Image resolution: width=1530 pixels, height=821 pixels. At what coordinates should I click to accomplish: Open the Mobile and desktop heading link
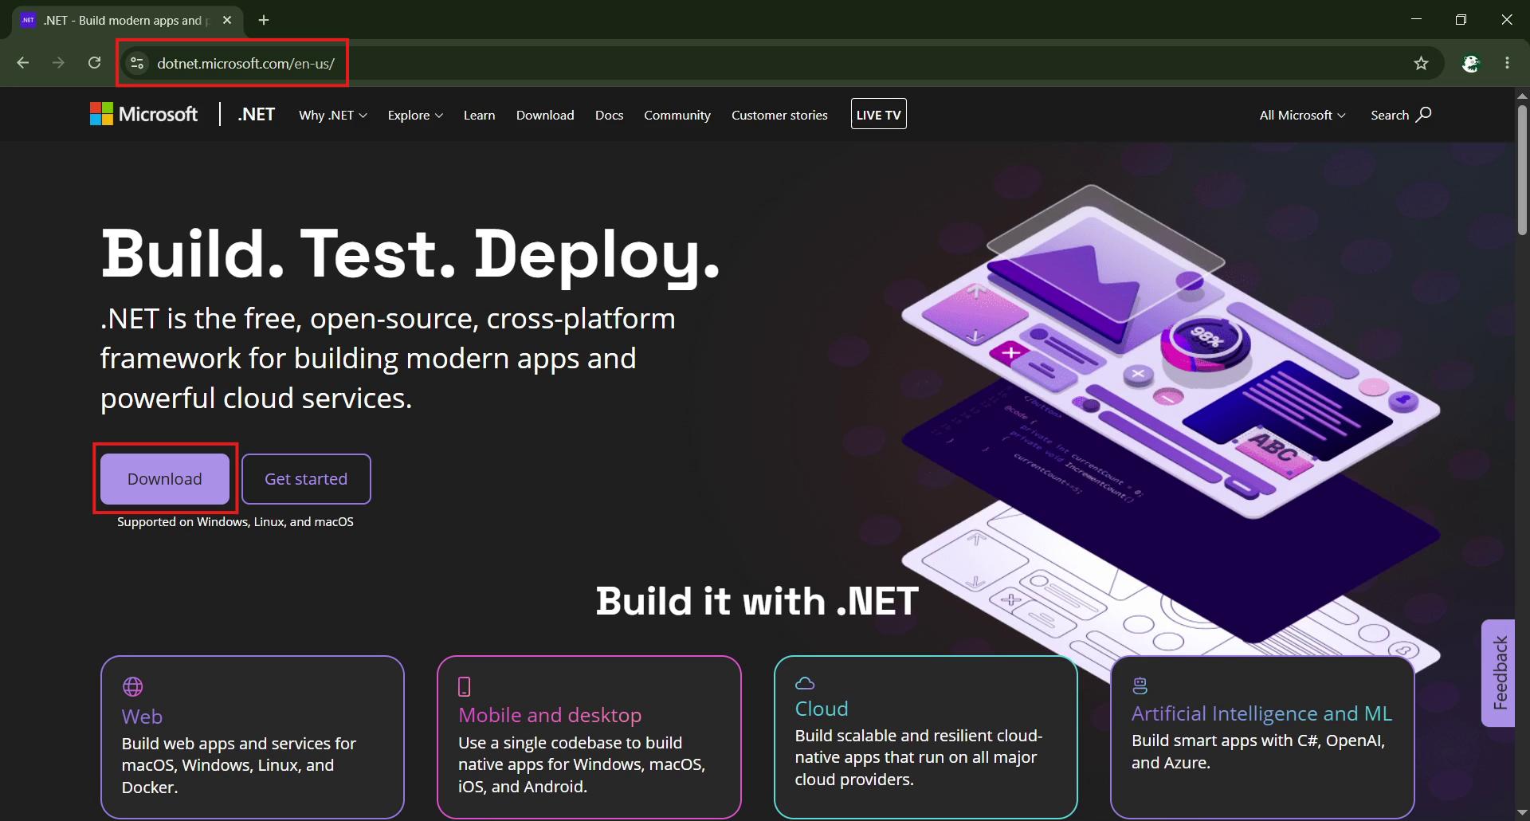550,715
